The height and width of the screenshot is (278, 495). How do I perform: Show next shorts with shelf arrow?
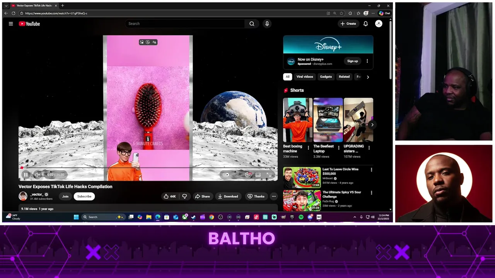coord(372,125)
